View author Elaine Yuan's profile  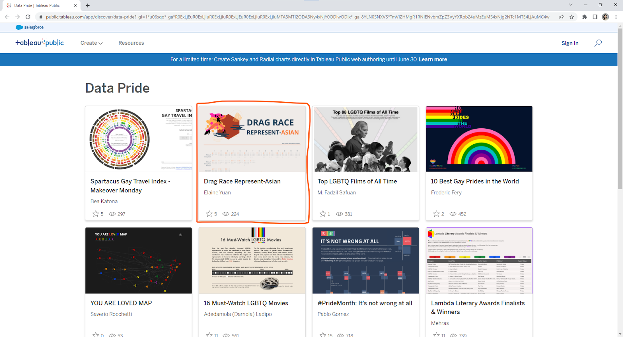tap(217, 192)
